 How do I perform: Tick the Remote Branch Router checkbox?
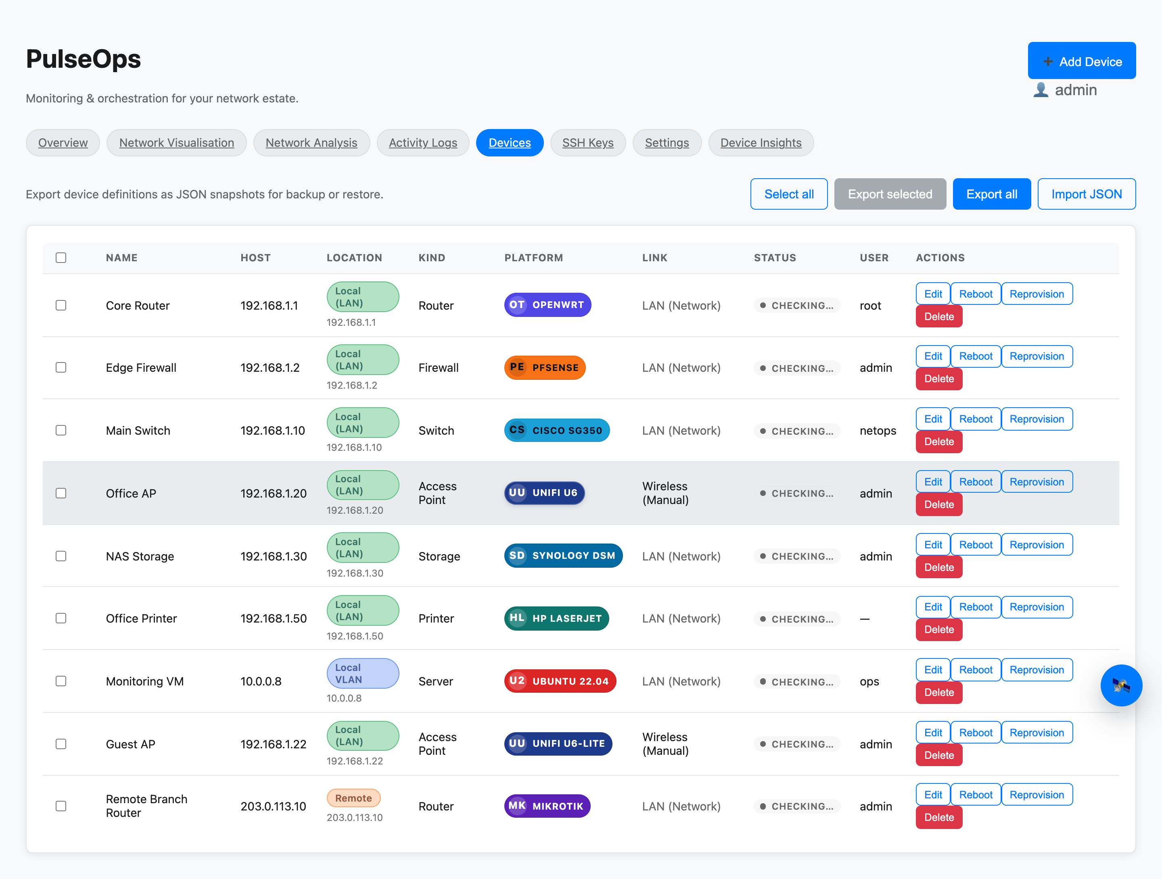tap(61, 806)
